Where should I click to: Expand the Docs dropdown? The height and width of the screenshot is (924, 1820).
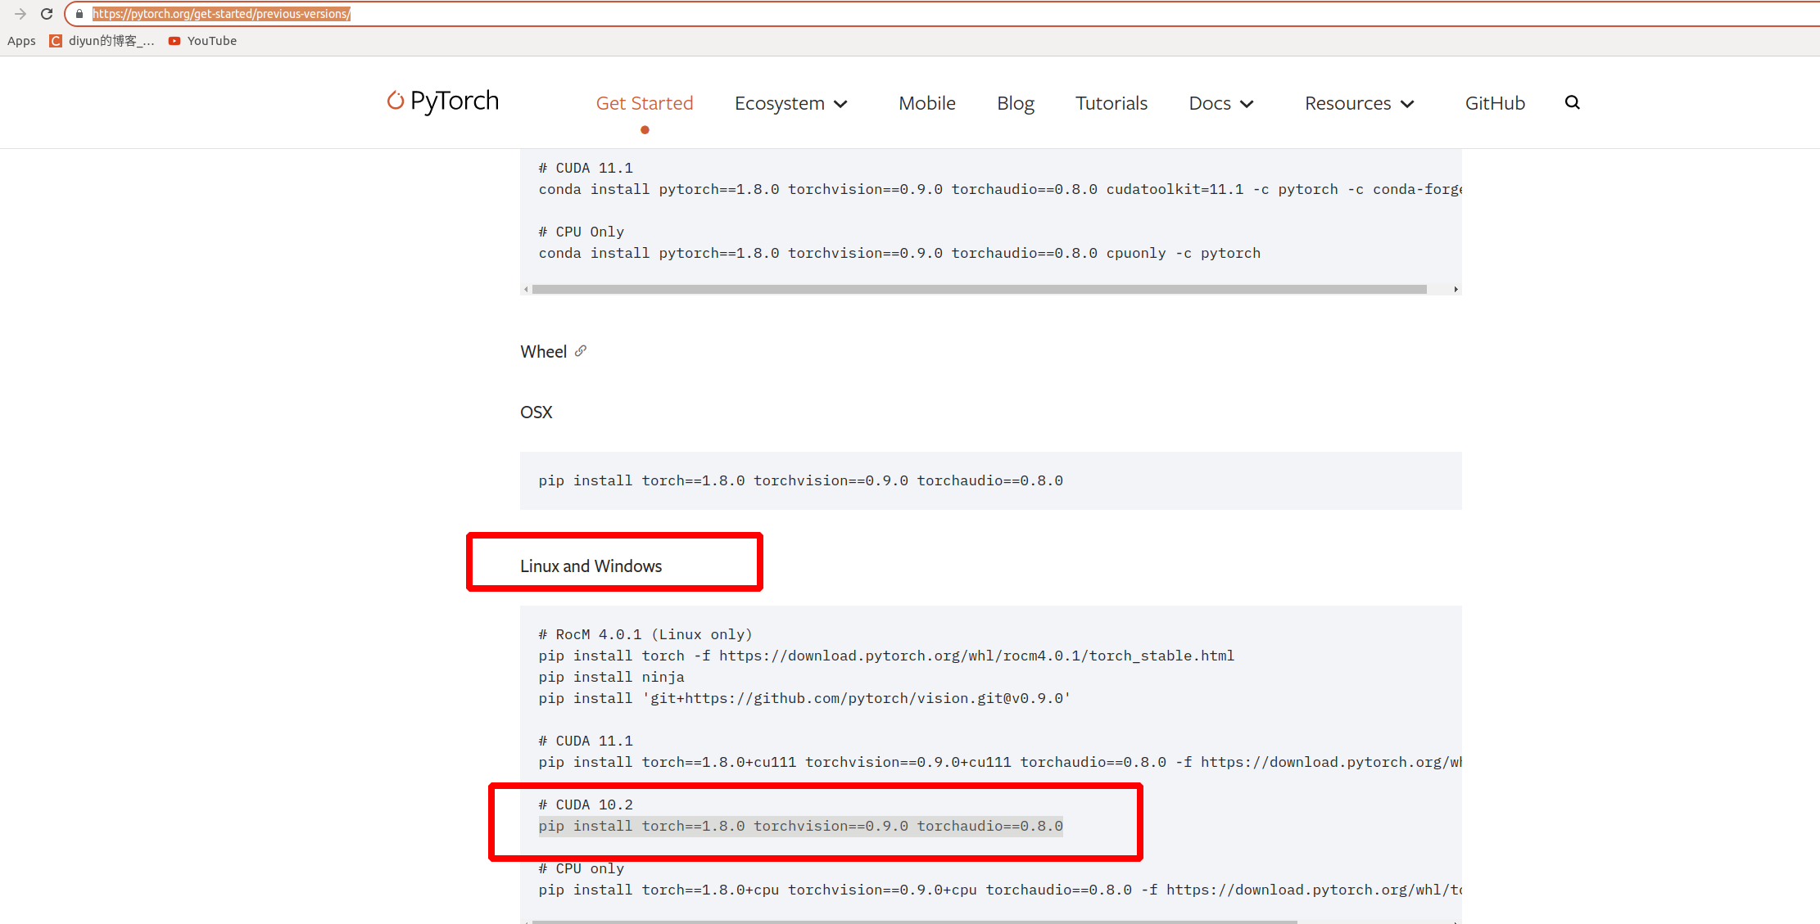(x=1221, y=103)
